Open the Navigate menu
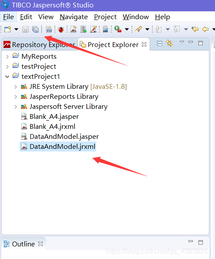The image size is (215, 259). tap(74, 17)
